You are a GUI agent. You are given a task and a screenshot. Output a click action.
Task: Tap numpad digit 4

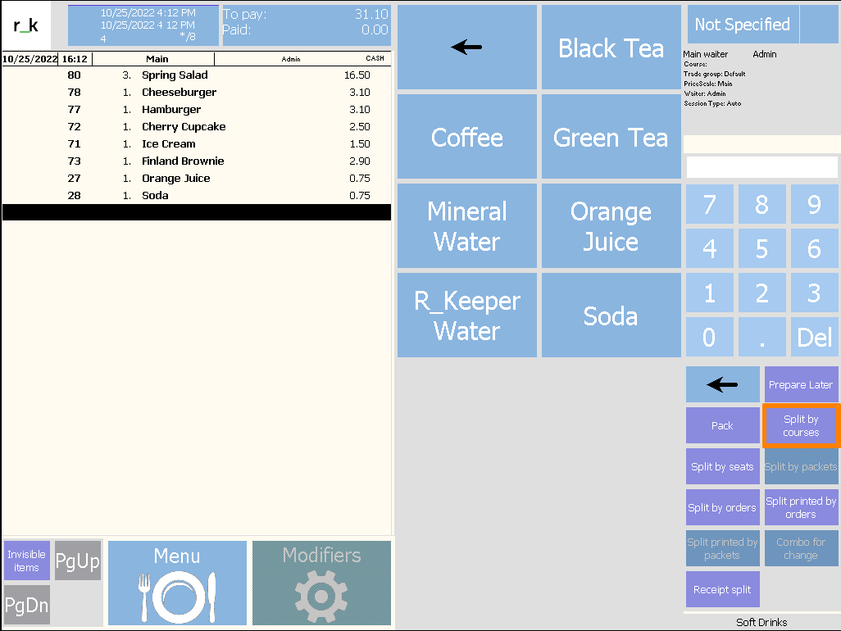pyautogui.click(x=710, y=248)
